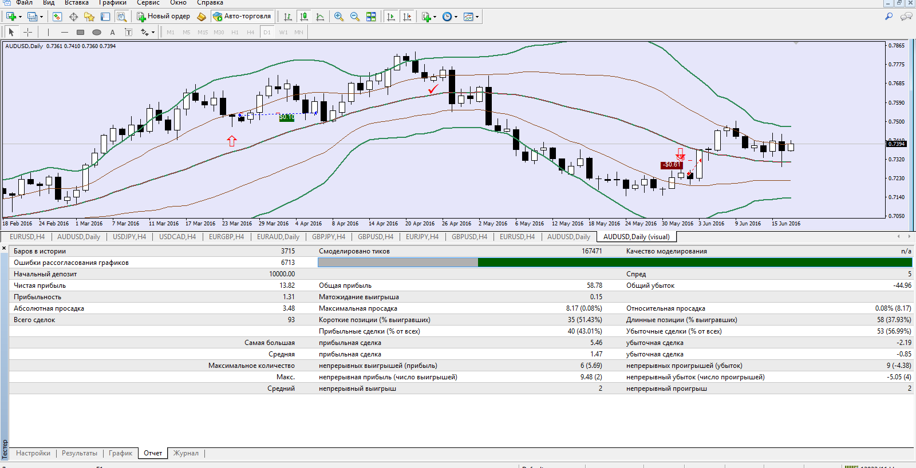Open the Сервис menu
The image size is (916, 468).
coord(148,3)
